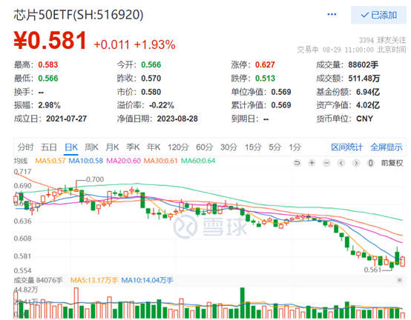
Task: Select the 年K chart tab
Action: pyautogui.click(x=154, y=147)
